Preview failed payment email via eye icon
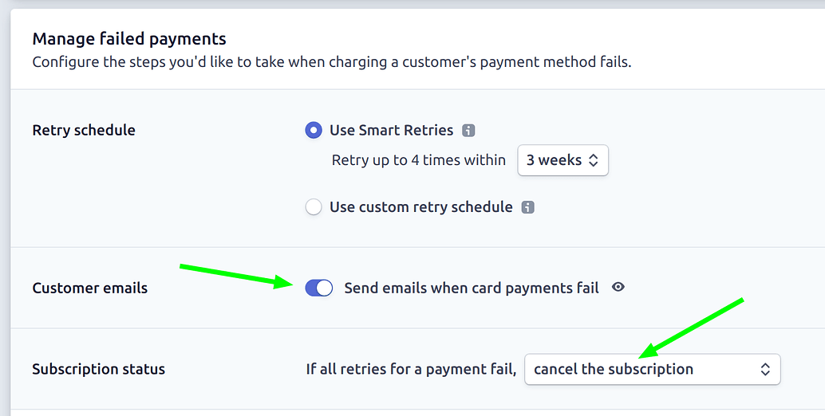Image resolution: width=825 pixels, height=416 pixels. (618, 288)
